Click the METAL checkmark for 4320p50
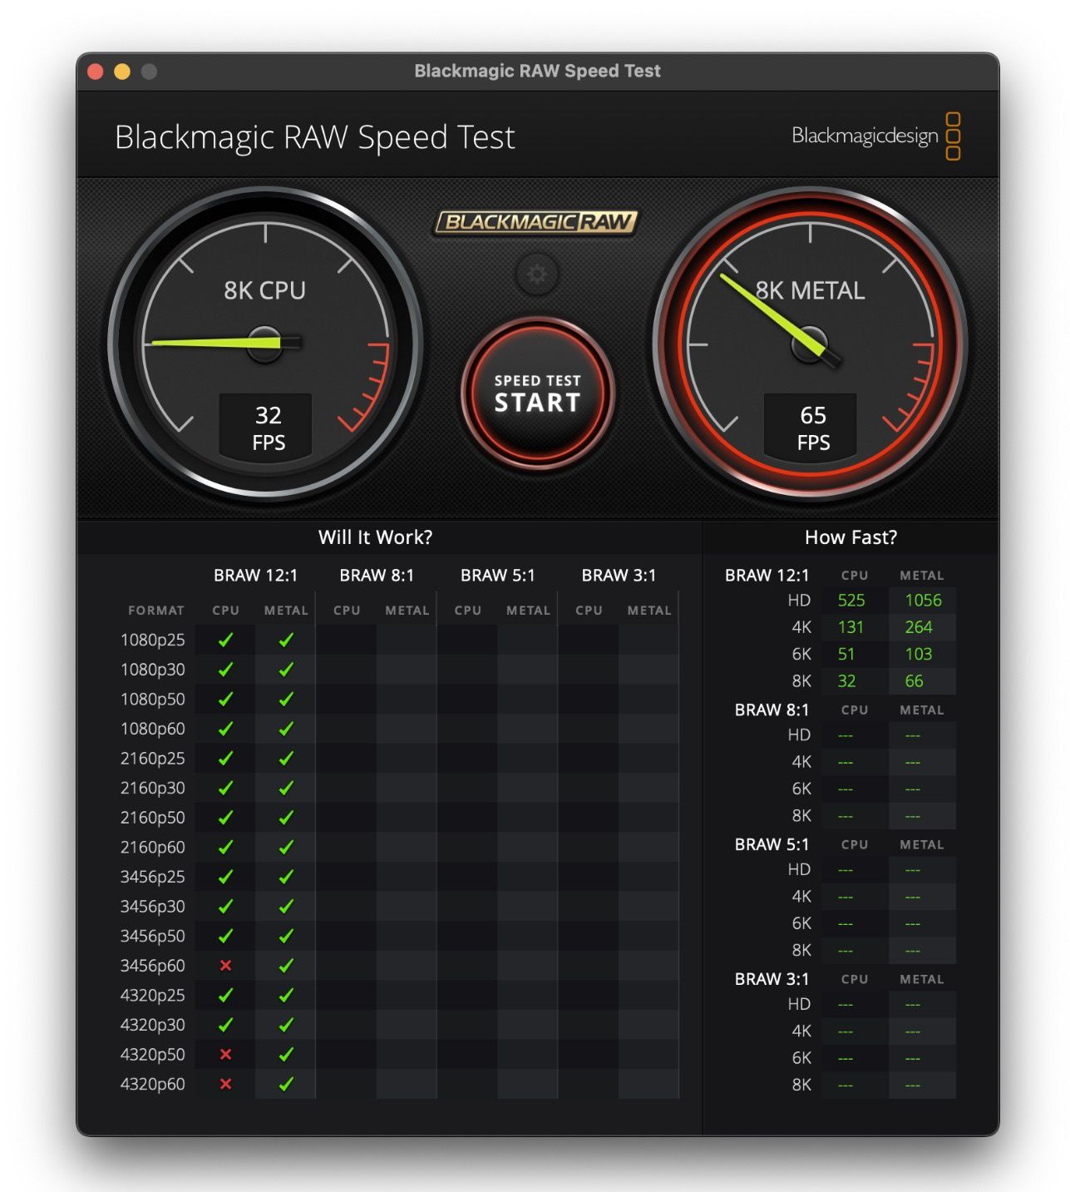The height and width of the screenshot is (1192, 1070). [x=286, y=1054]
